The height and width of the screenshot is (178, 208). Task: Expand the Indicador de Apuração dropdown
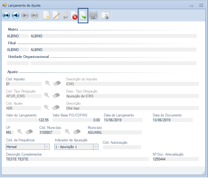(x=96, y=147)
